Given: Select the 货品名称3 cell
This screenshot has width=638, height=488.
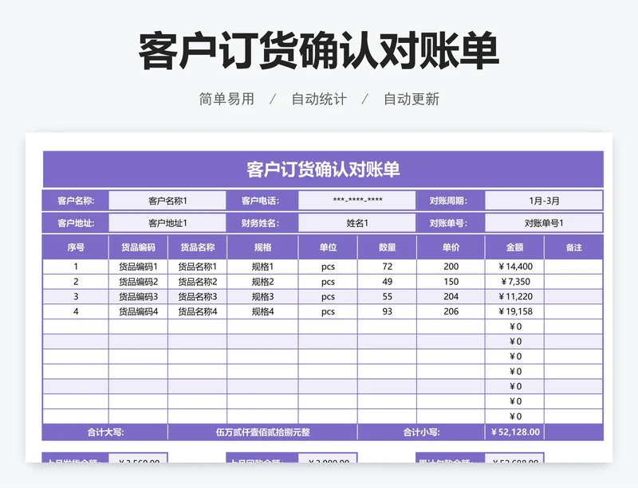Looking at the screenshot, I should point(197,297).
